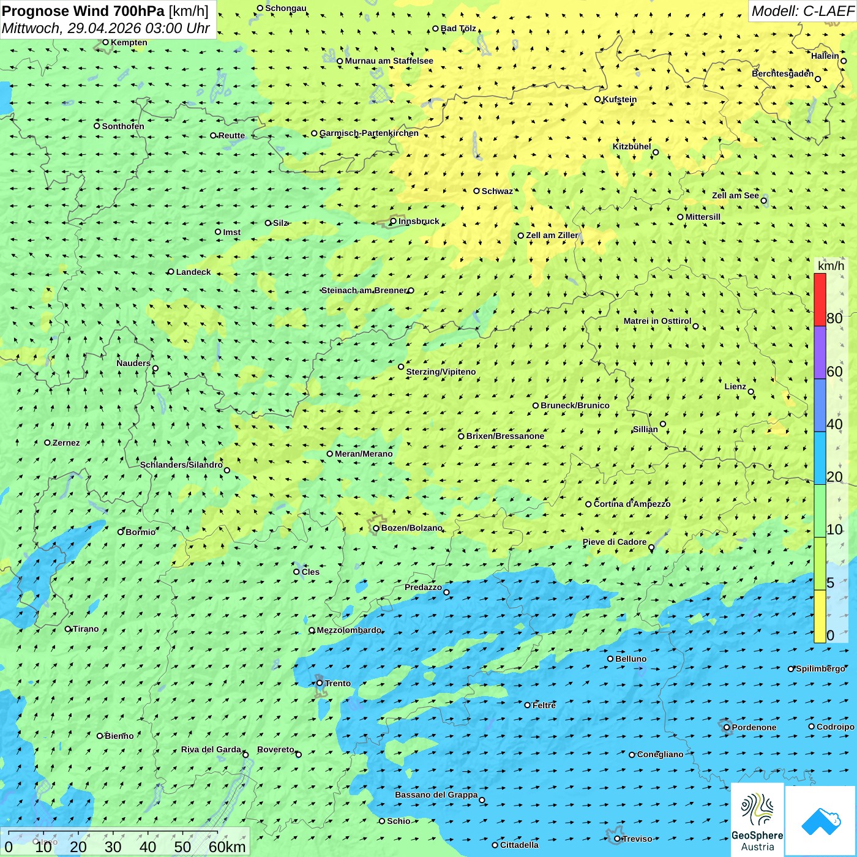Screen dimensions: 857x857
Task: Click the Trento city marker
Action: pyautogui.click(x=320, y=683)
